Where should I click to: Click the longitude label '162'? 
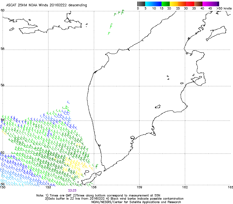pos(185,187)
